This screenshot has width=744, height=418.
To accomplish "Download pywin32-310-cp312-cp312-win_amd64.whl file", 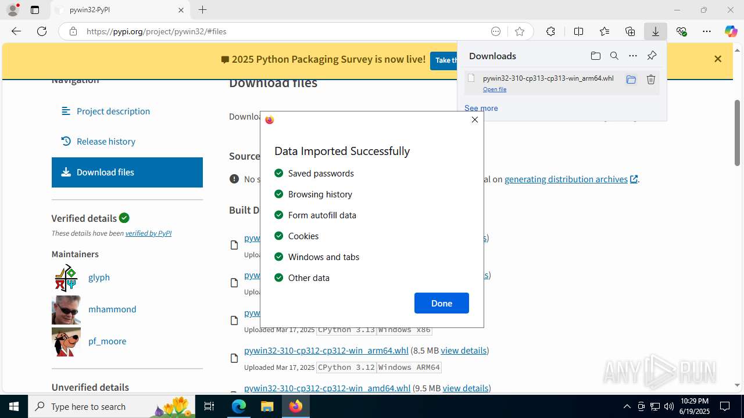I will click(x=327, y=388).
